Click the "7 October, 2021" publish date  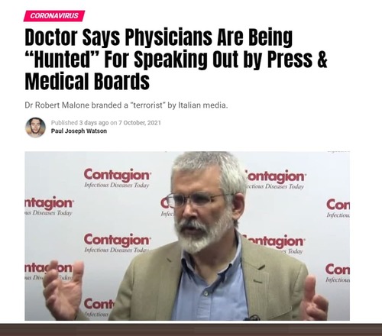pyautogui.click(x=140, y=123)
